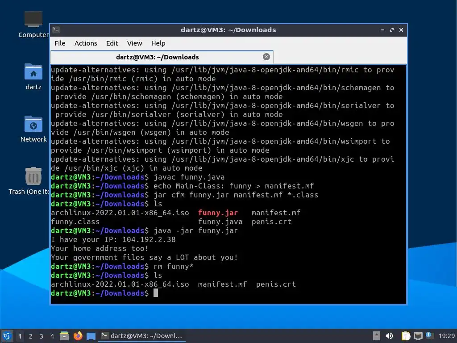Image resolution: width=457 pixels, height=343 pixels.
Task: Switch to workspace 2
Action: [x=31, y=336]
